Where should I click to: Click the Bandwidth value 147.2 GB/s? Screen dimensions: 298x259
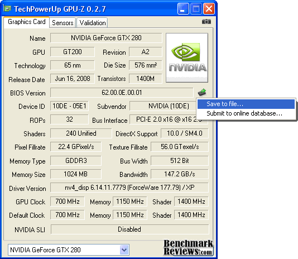point(180,174)
